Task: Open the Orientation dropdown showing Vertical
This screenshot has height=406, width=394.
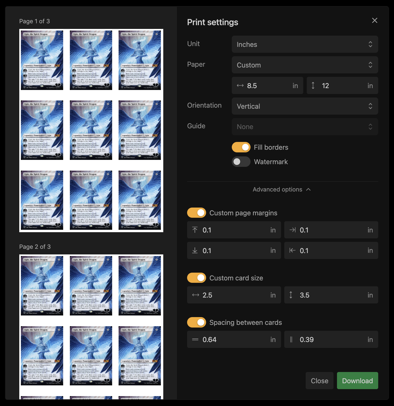Action: [x=305, y=106]
